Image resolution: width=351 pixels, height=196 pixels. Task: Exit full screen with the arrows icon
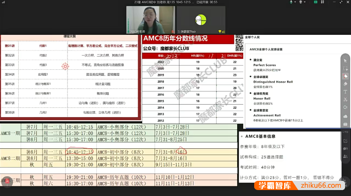(x=341, y=2)
